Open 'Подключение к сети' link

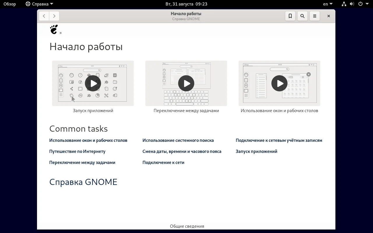(163, 162)
